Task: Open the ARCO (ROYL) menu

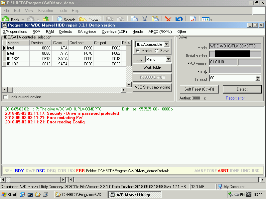Action: click(160, 32)
